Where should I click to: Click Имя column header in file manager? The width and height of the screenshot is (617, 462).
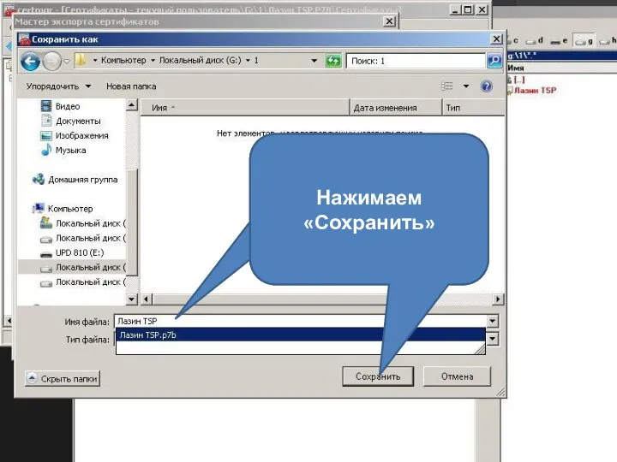tap(516, 68)
